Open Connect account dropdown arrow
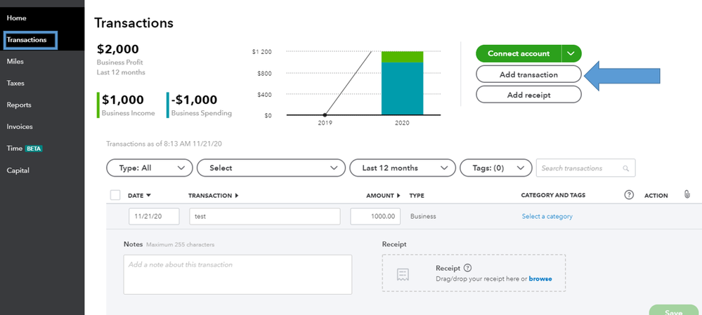 click(572, 54)
